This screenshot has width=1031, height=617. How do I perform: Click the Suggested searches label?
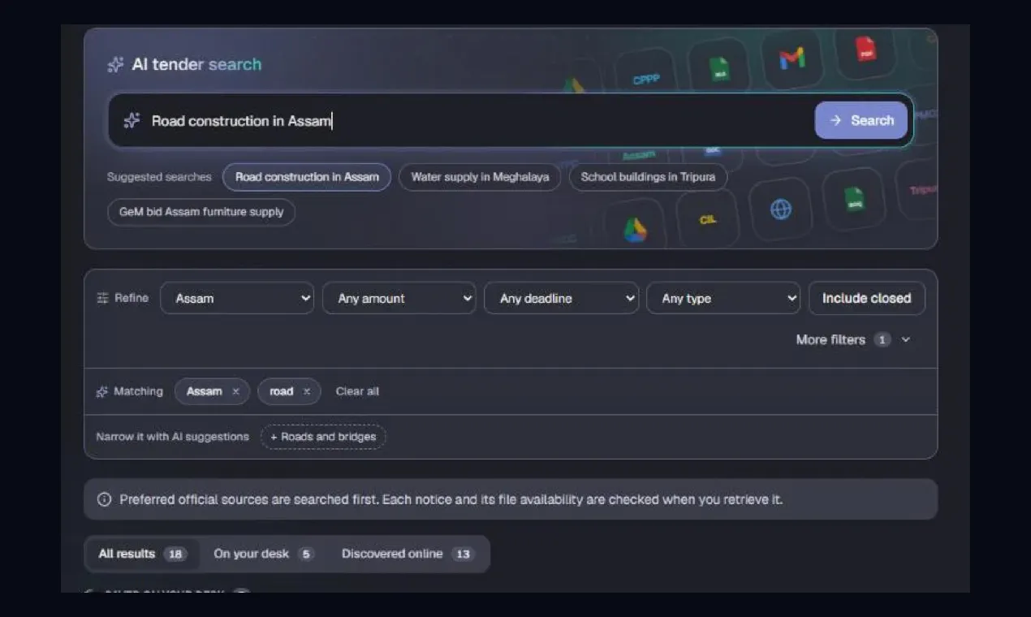point(159,177)
